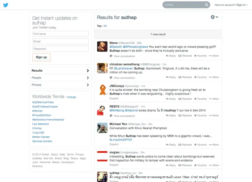Click the Email input field
This screenshot has width=252, height=182.
[x=60, y=41]
